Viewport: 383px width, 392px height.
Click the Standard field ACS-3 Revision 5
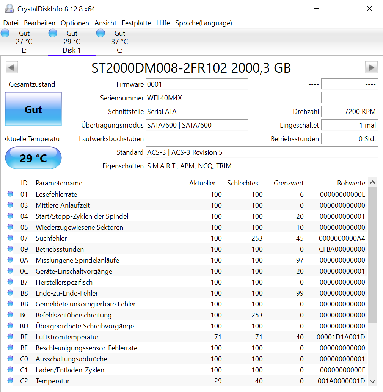tap(262, 152)
